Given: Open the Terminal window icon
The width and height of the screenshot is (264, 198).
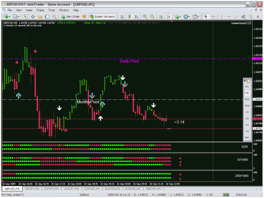Looking at the screenshot, I should point(47,16).
